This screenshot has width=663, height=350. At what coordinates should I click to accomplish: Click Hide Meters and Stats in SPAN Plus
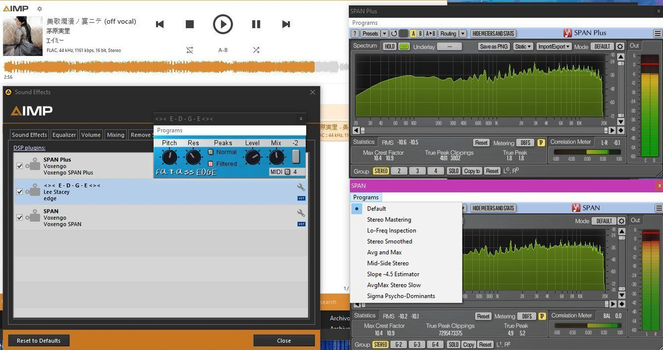point(493,33)
